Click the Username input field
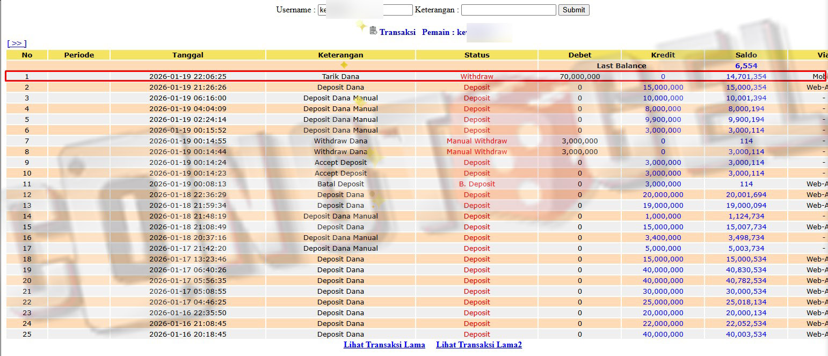 [365, 10]
